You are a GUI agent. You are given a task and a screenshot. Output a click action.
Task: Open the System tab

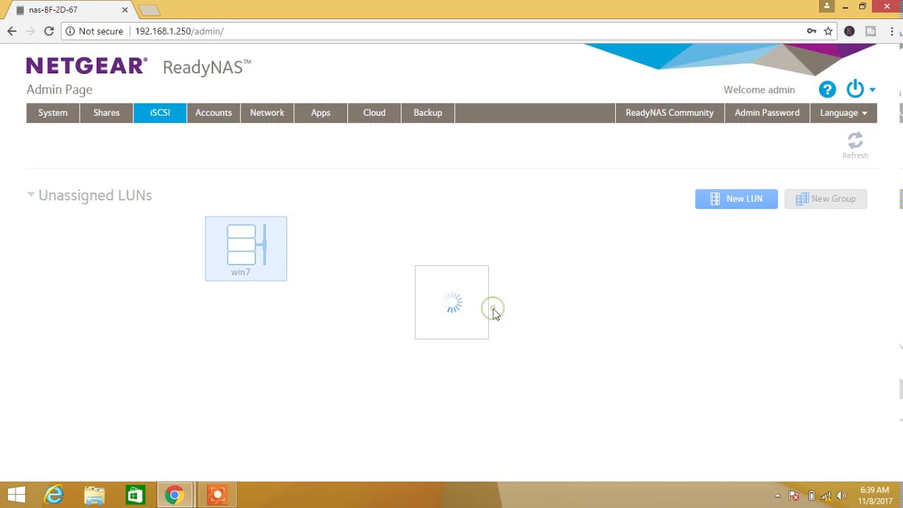pos(53,113)
